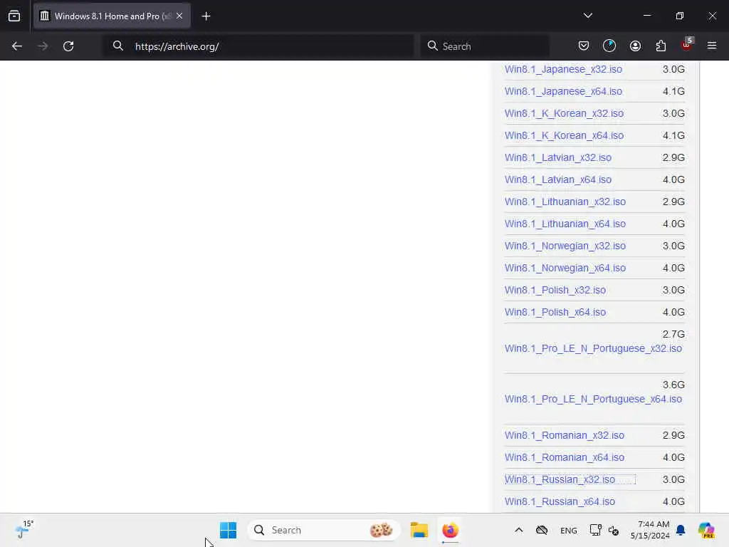Go back to the previous page
Screen dimensions: 729x547
[17, 46]
